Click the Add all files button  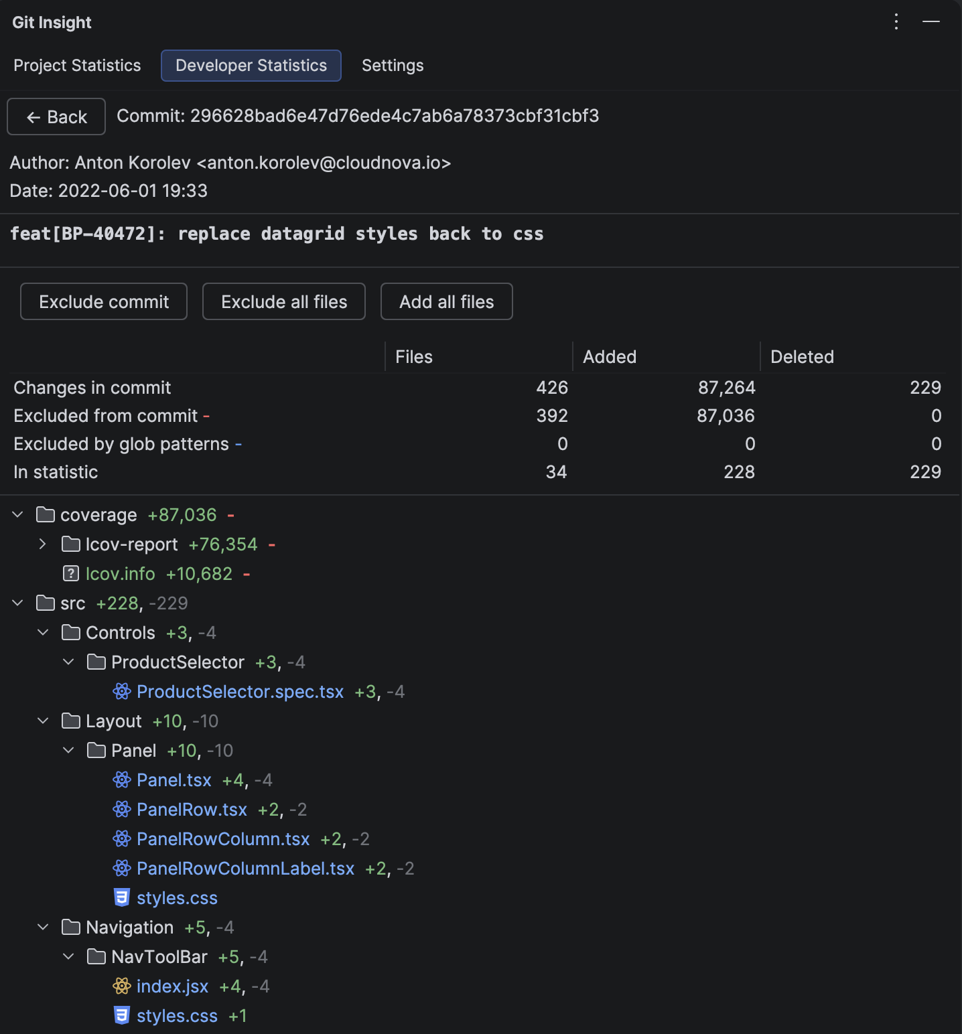pos(446,301)
